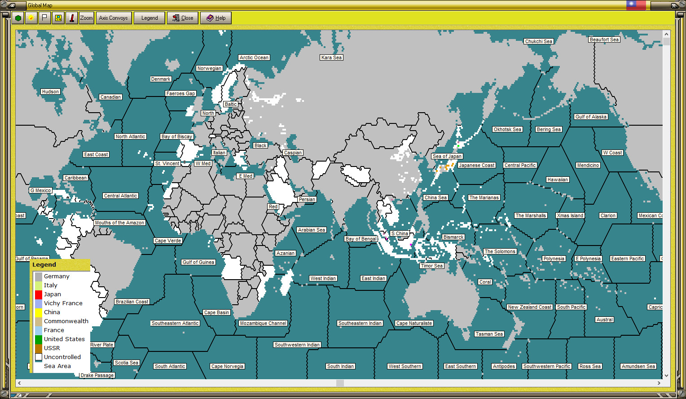
Task: Toggle the Legend panel button
Action: (150, 18)
